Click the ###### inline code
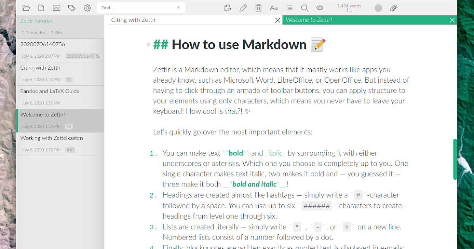This screenshot has height=249, width=474. [x=316, y=206]
